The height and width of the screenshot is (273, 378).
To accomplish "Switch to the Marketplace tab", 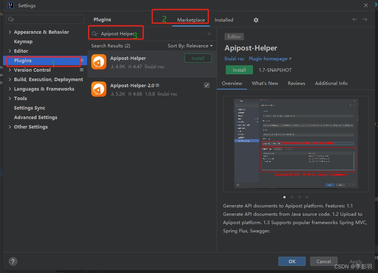I will click(191, 20).
